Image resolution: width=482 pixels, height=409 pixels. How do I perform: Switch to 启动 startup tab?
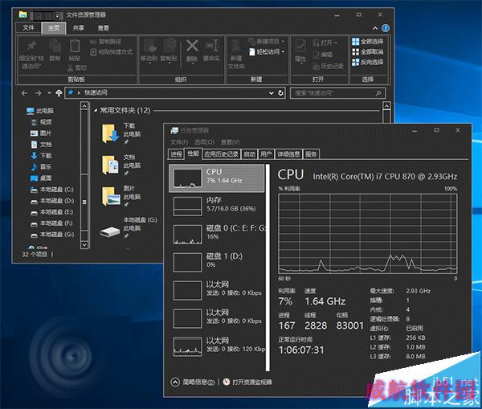pos(249,154)
